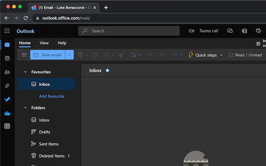
Task: Open the app launcher grid icon
Action: [7, 31]
